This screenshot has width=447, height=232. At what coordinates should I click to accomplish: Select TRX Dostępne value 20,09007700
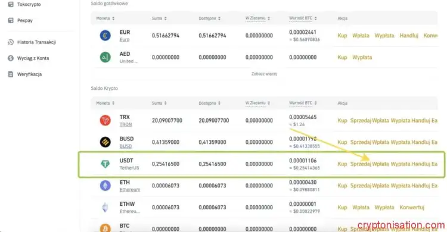pos(214,120)
